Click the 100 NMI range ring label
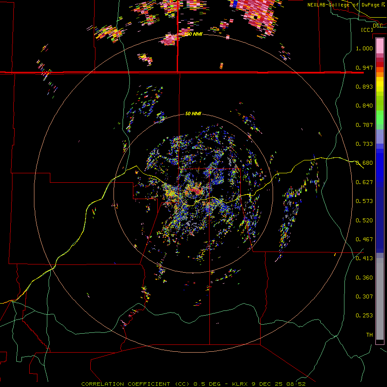The image size is (387, 387). tap(193, 34)
